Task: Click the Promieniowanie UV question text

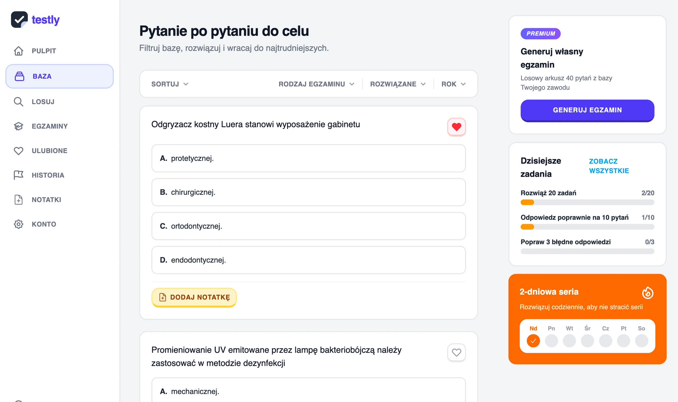Action: 276,357
